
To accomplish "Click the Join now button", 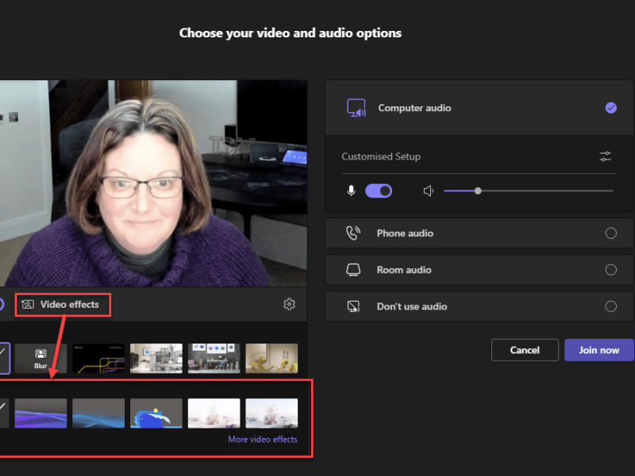I will pos(599,350).
